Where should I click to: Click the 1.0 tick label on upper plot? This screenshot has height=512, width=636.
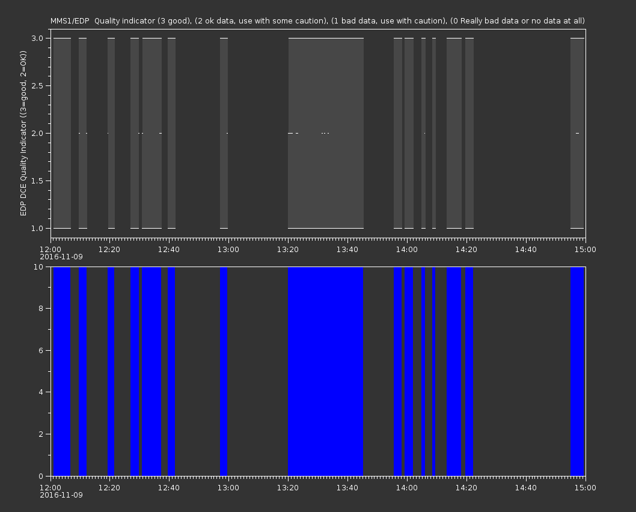click(37, 228)
